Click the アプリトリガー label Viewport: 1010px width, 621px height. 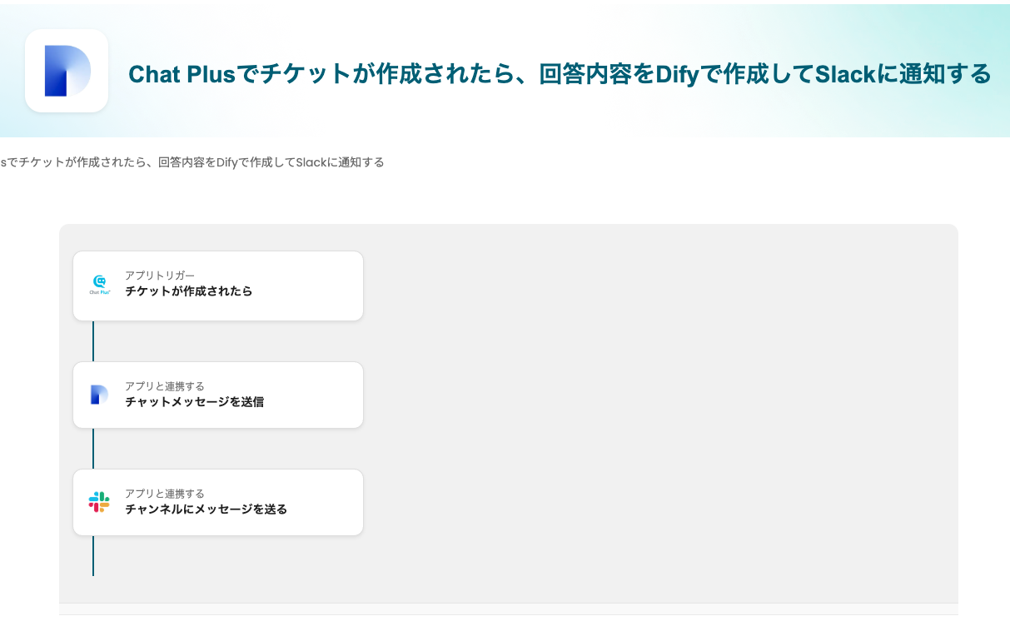(160, 276)
